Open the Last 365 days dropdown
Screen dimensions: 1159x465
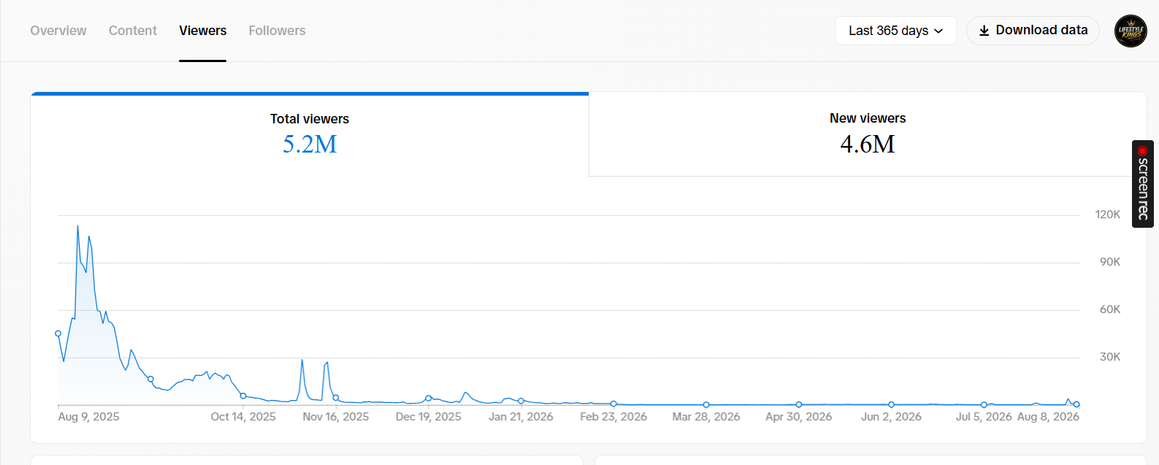[895, 31]
